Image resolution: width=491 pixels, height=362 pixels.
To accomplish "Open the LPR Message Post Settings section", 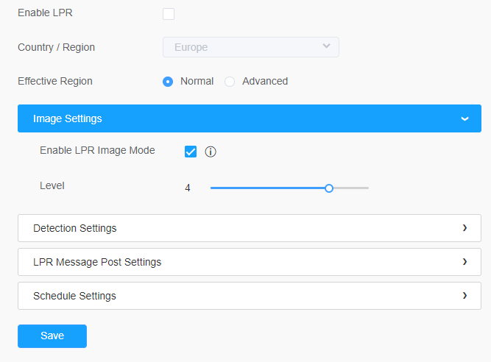I will coord(250,262).
